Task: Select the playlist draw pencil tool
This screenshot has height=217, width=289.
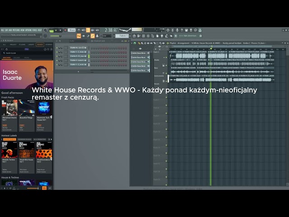Action: 139,43
